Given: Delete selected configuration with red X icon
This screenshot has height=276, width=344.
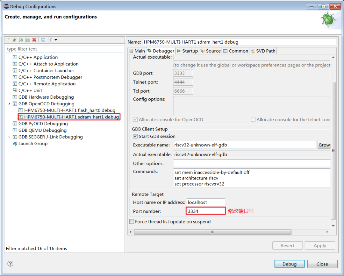Looking at the screenshot, I should click(x=34, y=40).
